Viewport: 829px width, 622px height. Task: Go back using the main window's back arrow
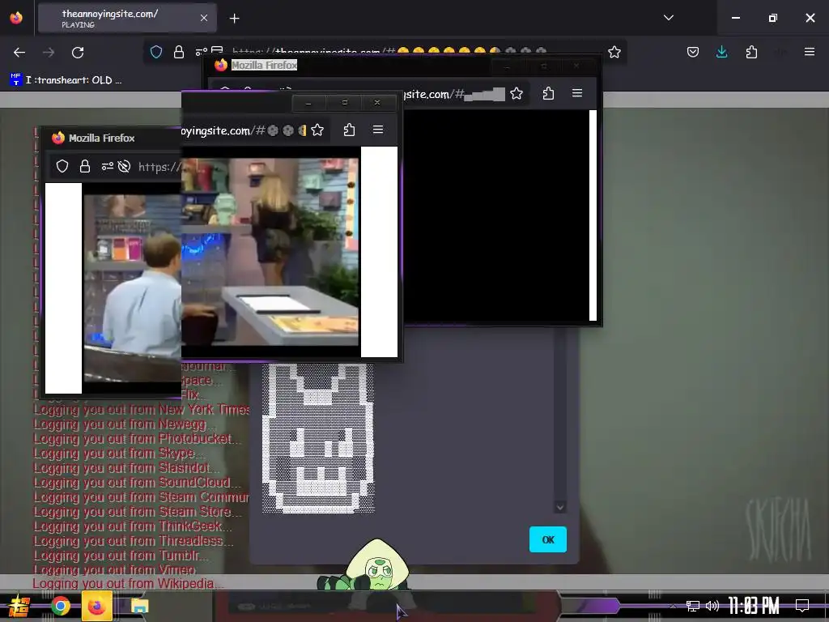click(x=19, y=53)
